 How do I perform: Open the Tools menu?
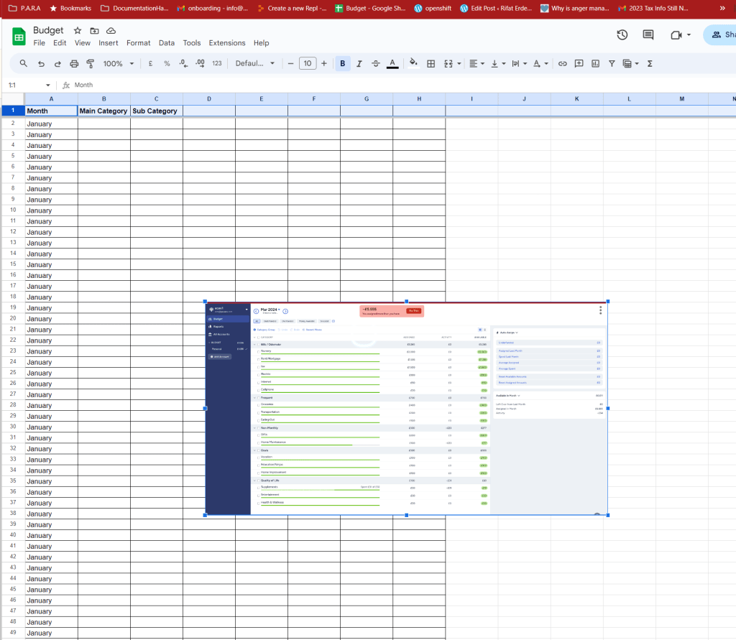click(191, 42)
